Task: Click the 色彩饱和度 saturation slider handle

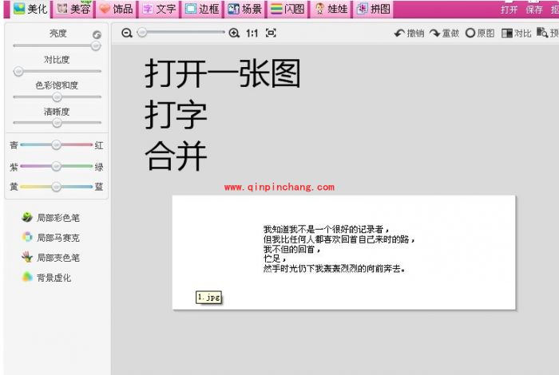Action: [x=57, y=97]
